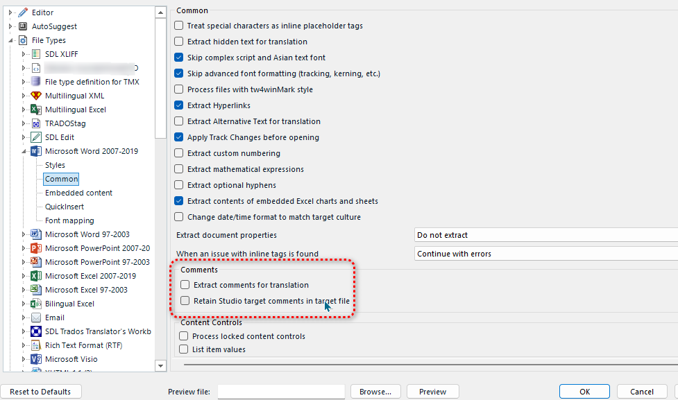Collapse the Microsoft Word 2007-2019 node

(24, 151)
